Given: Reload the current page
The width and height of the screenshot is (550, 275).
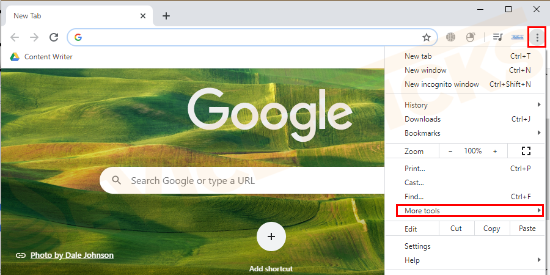Looking at the screenshot, I should point(54,37).
